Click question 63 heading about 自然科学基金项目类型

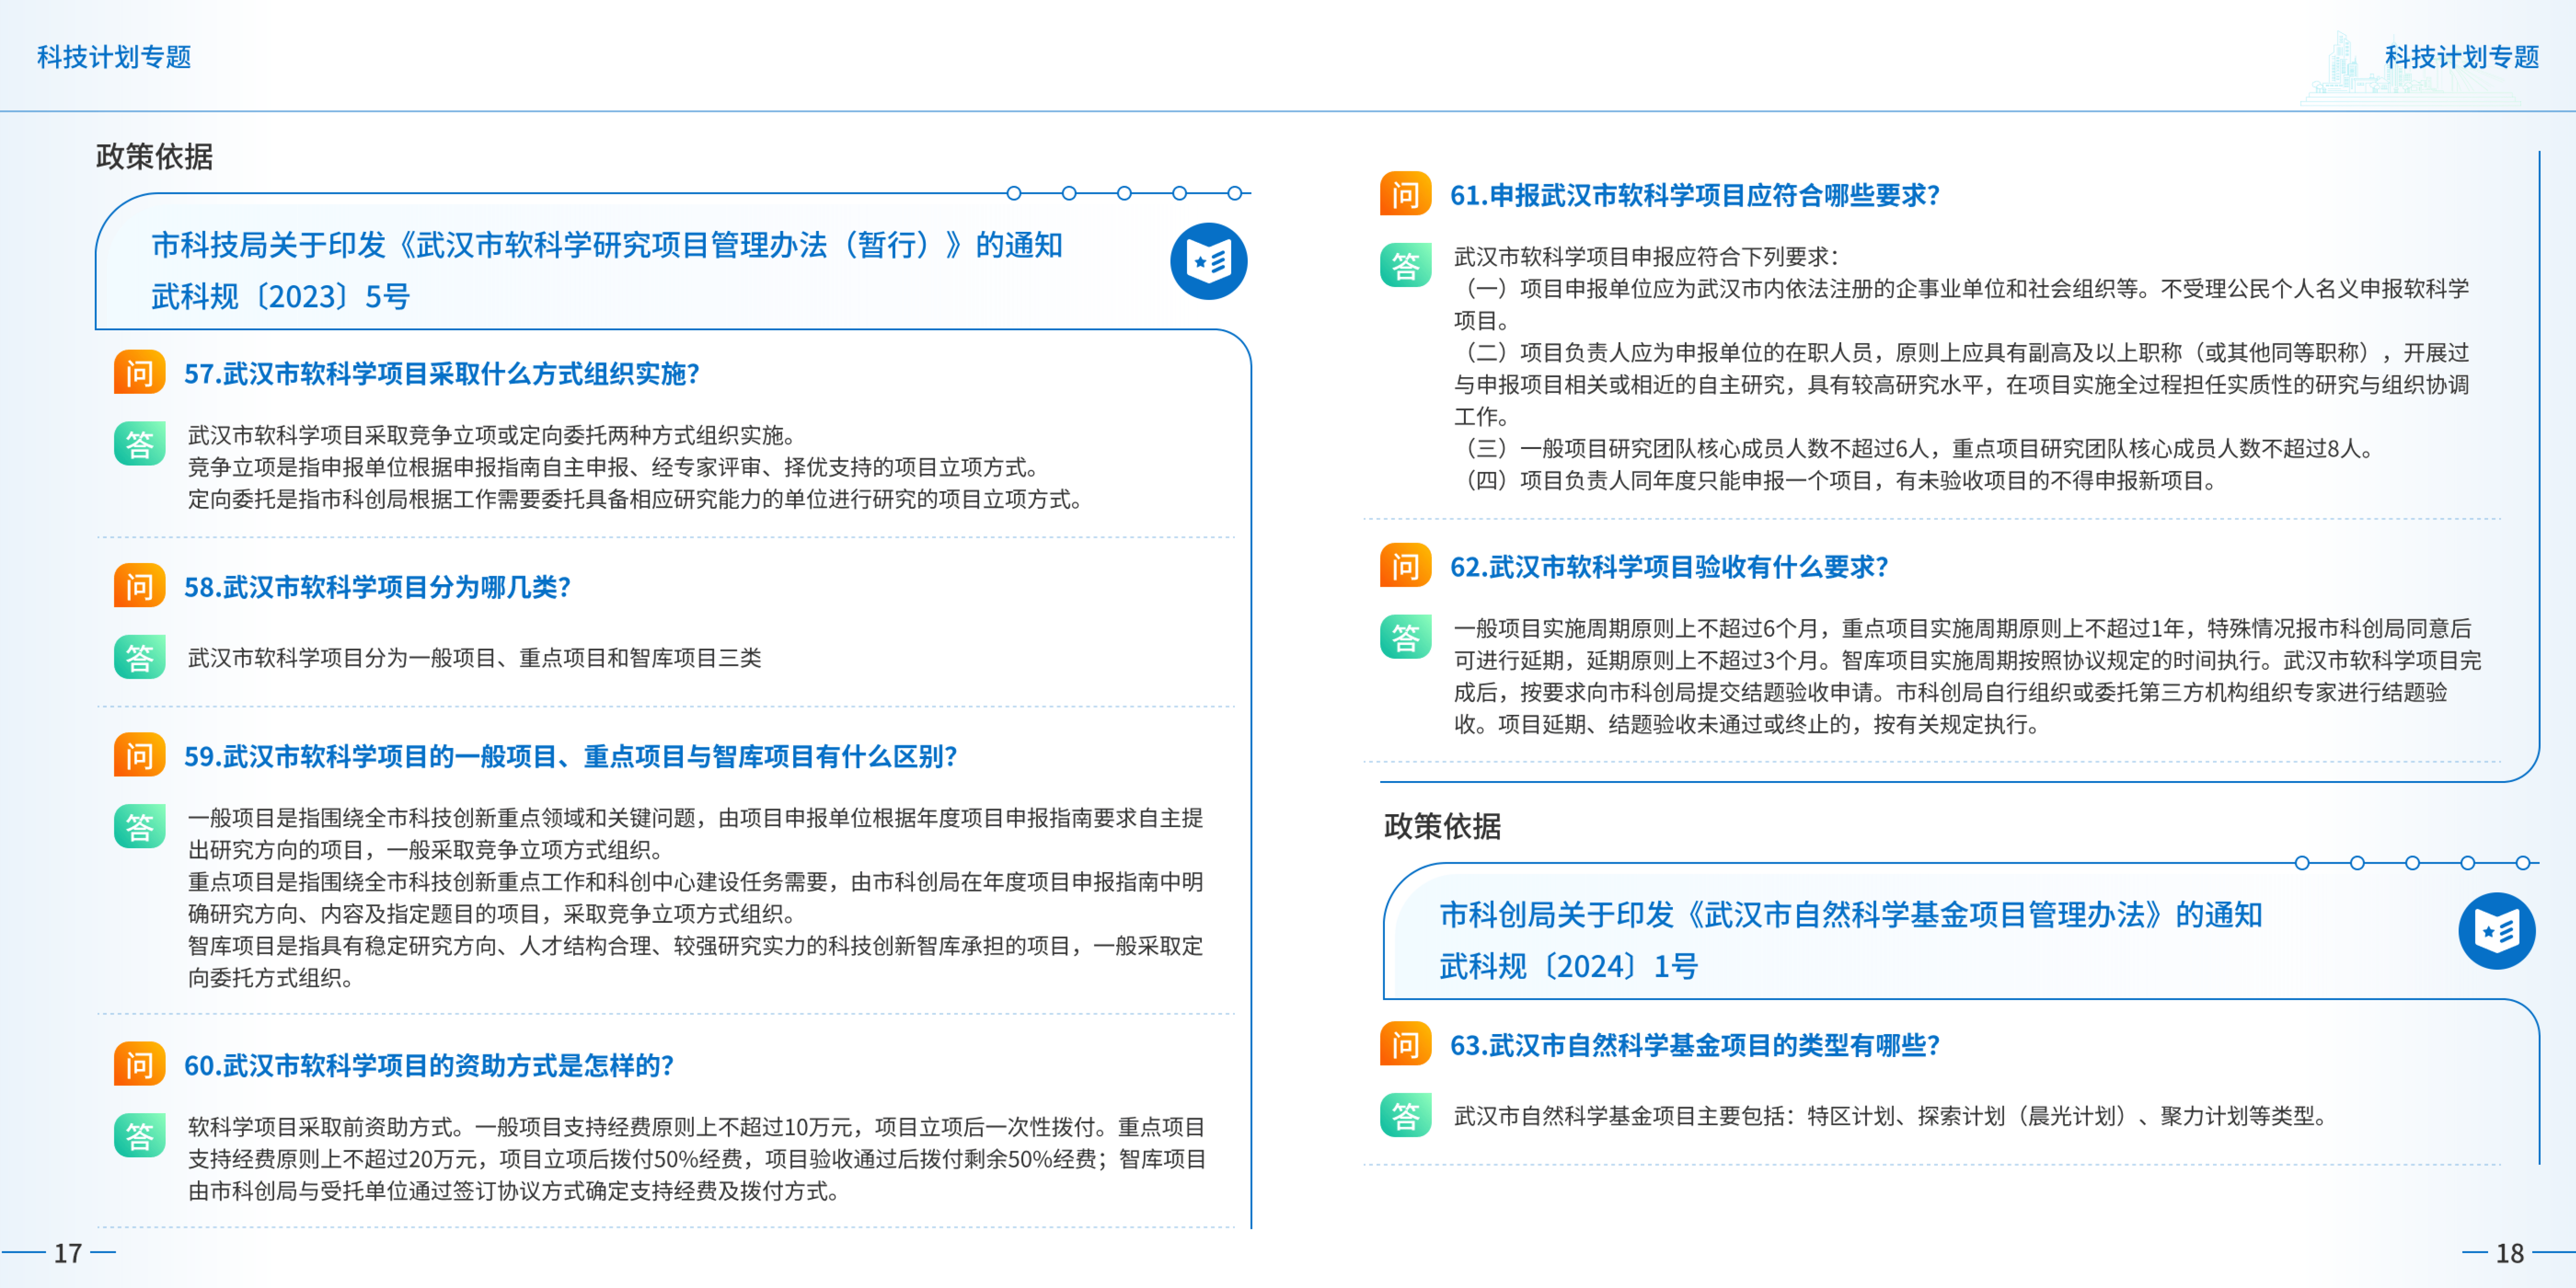tap(1695, 1045)
